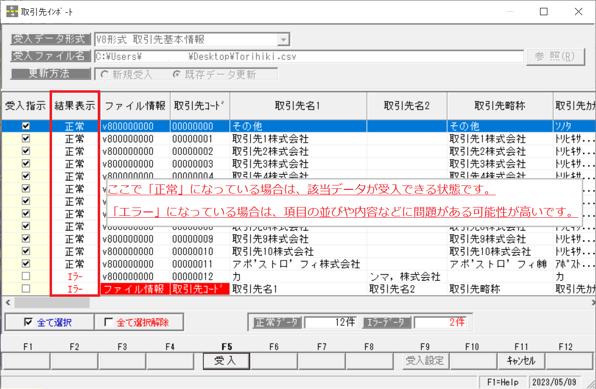596x389 pixels.
Task: Click the code cell 00000003
Action: tap(200, 164)
